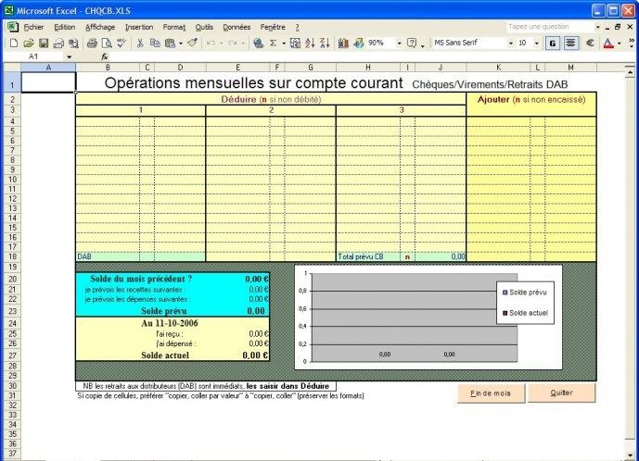Cut selection with the scissors icon
The width and height of the screenshot is (639, 461).
pos(140,43)
